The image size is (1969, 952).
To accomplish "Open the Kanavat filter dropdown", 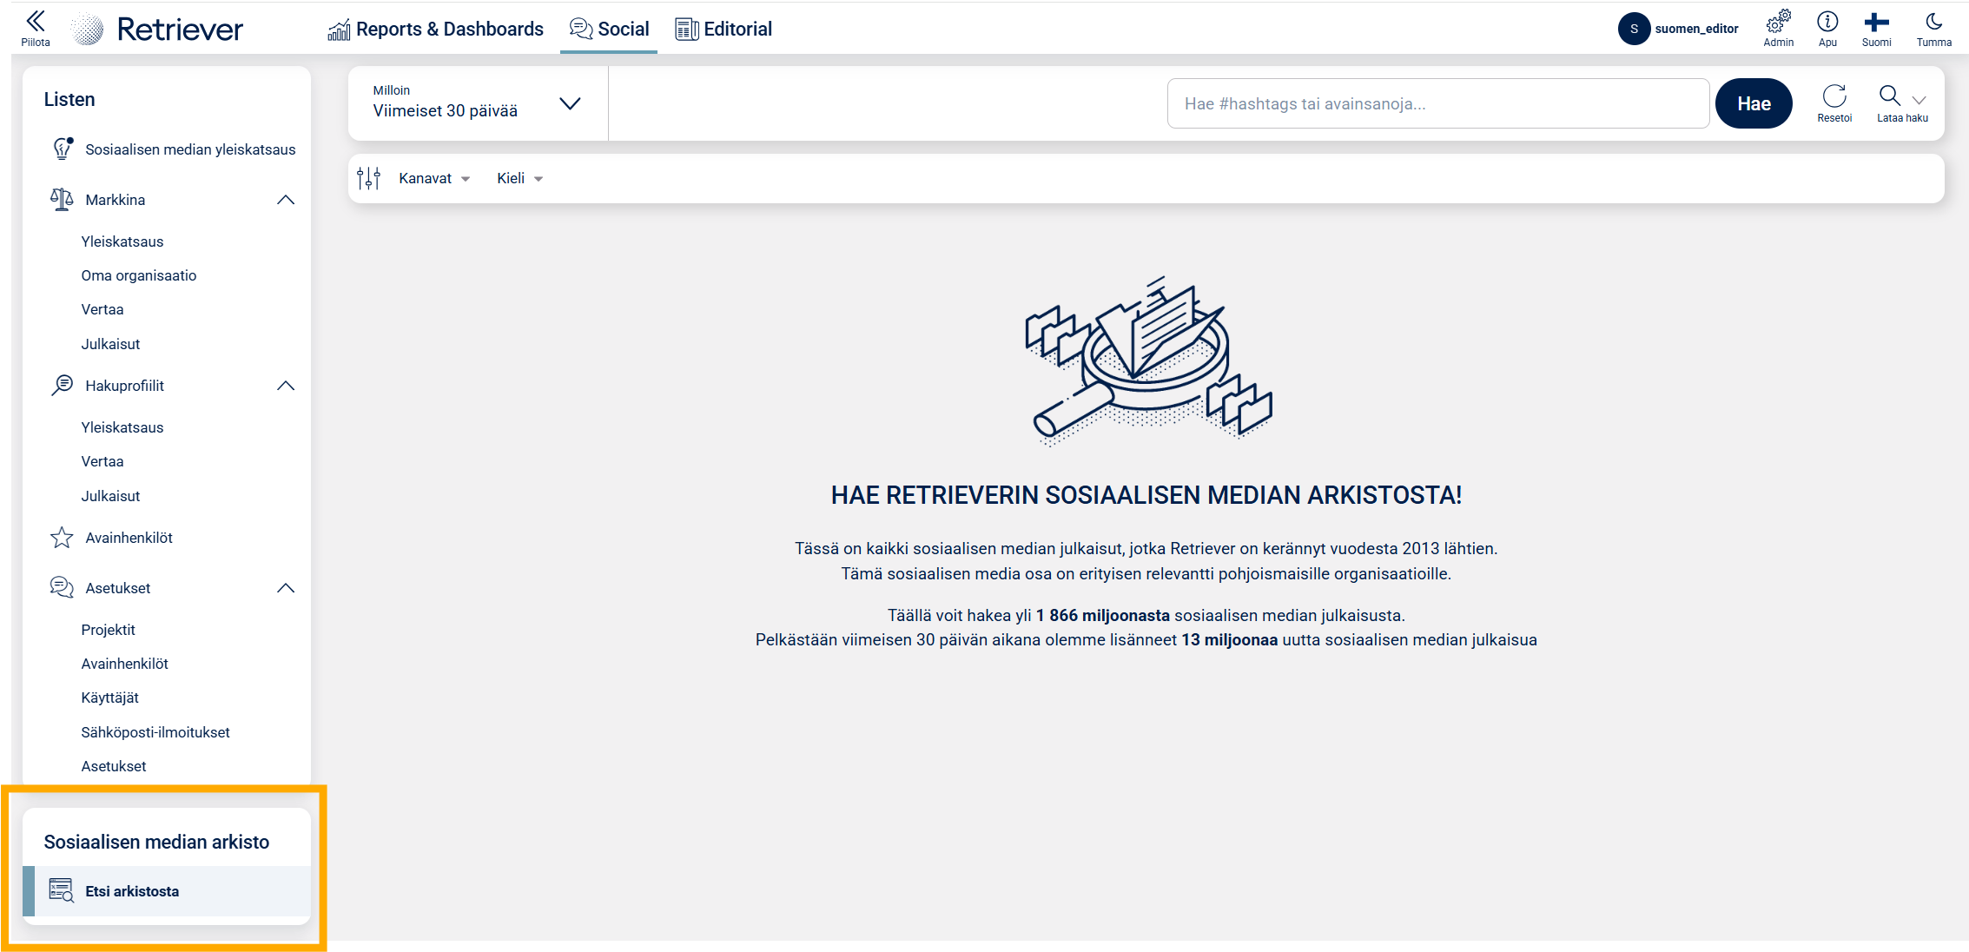I will [434, 178].
